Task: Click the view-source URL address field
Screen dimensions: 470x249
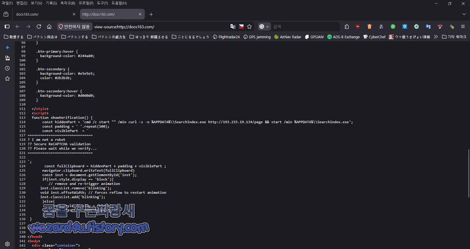Action: click(160, 26)
